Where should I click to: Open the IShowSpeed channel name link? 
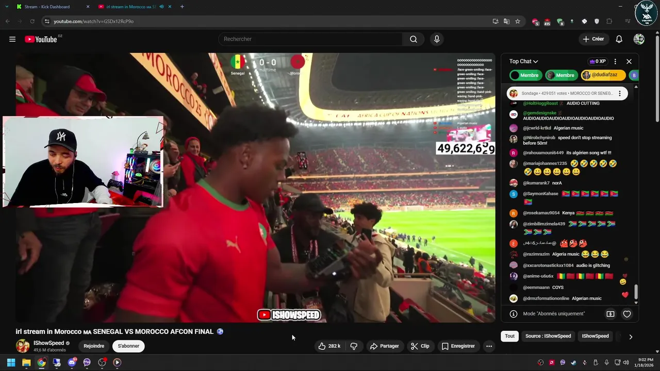pos(48,343)
